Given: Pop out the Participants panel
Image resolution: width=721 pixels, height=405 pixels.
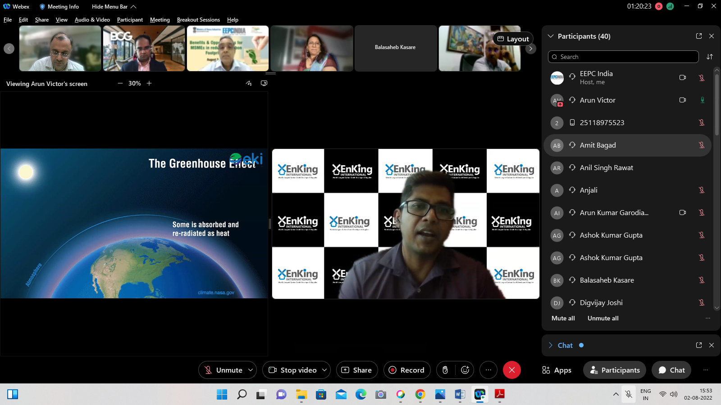Looking at the screenshot, I should tap(699, 36).
